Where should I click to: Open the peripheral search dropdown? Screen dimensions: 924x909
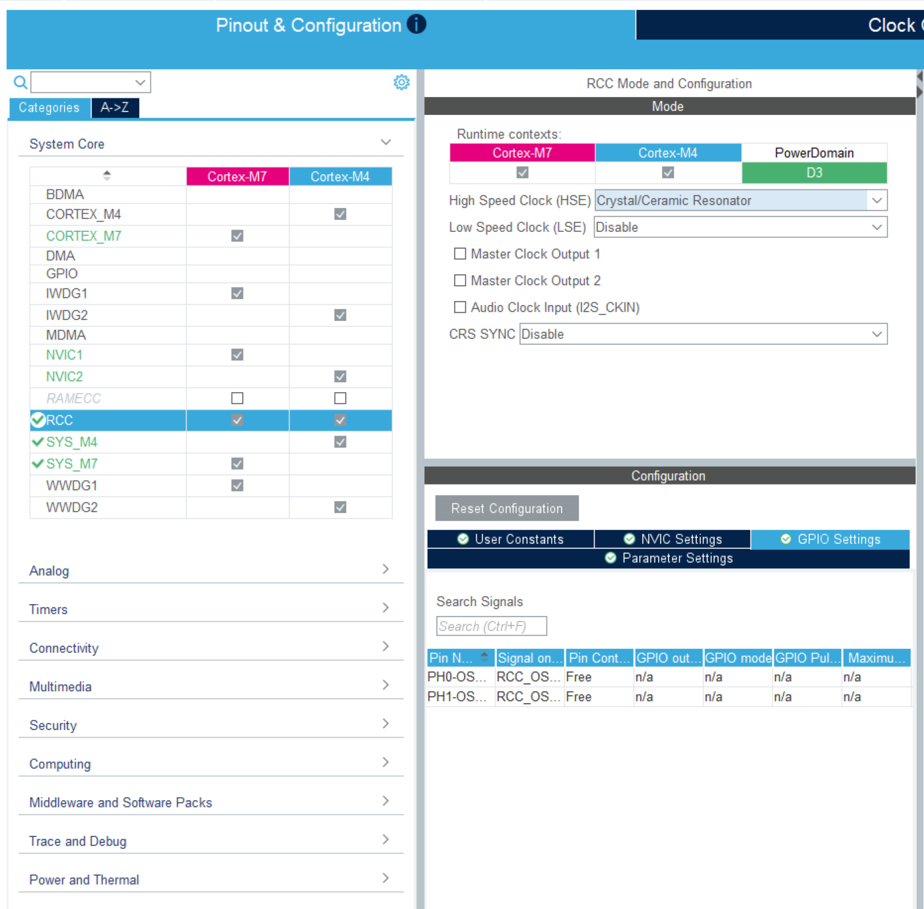[x=140, y=83]
